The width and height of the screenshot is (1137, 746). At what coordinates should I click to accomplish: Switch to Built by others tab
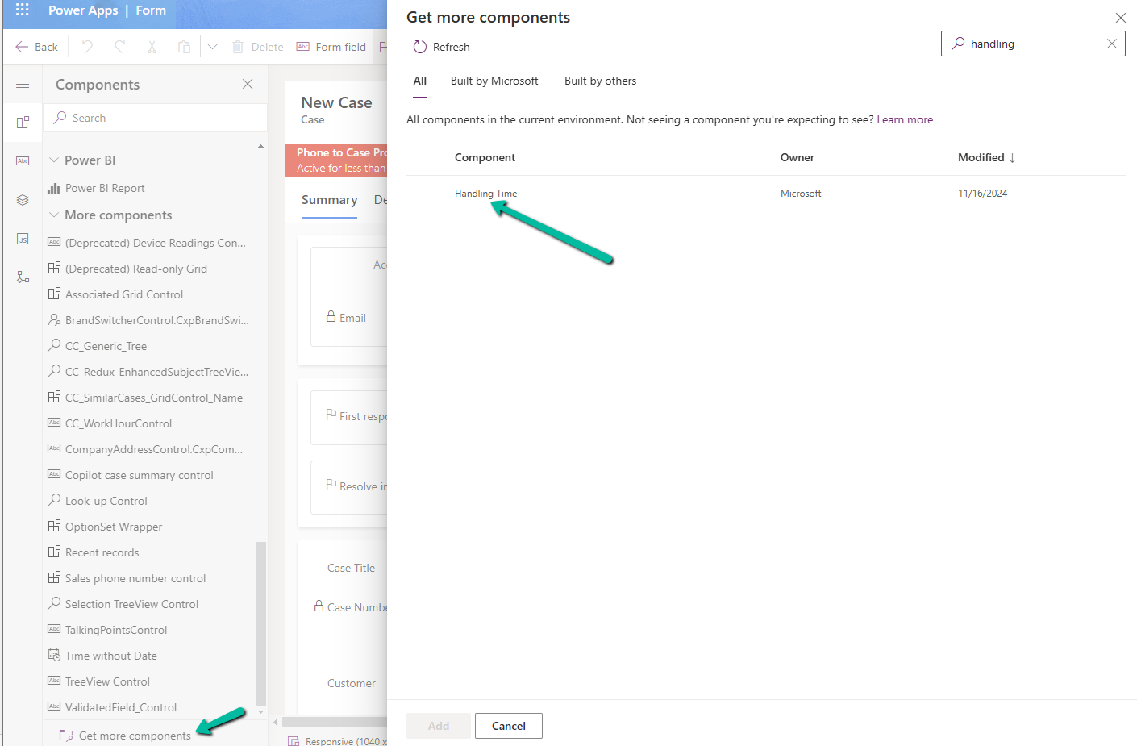pyautogui.click(x=600, y=81)
